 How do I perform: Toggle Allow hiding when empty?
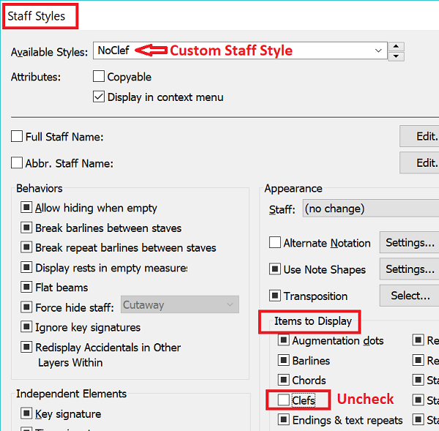[27, 209]
